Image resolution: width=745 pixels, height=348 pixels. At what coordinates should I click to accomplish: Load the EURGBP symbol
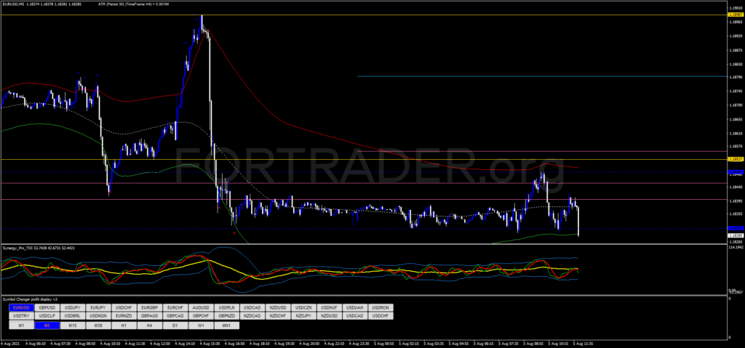tap(150, 307)
